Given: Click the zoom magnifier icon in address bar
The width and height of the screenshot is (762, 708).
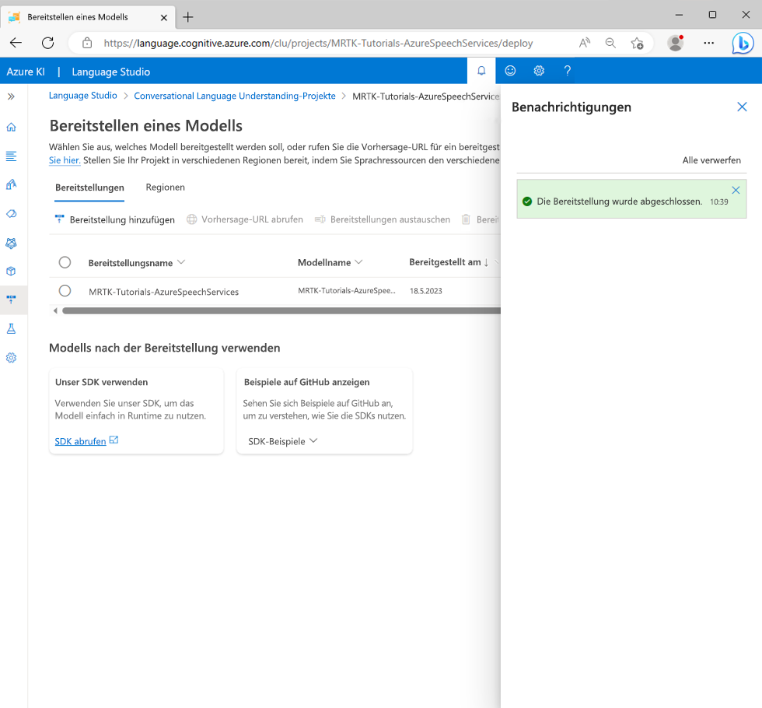Looking at the screenshot, I should [610, 43].
